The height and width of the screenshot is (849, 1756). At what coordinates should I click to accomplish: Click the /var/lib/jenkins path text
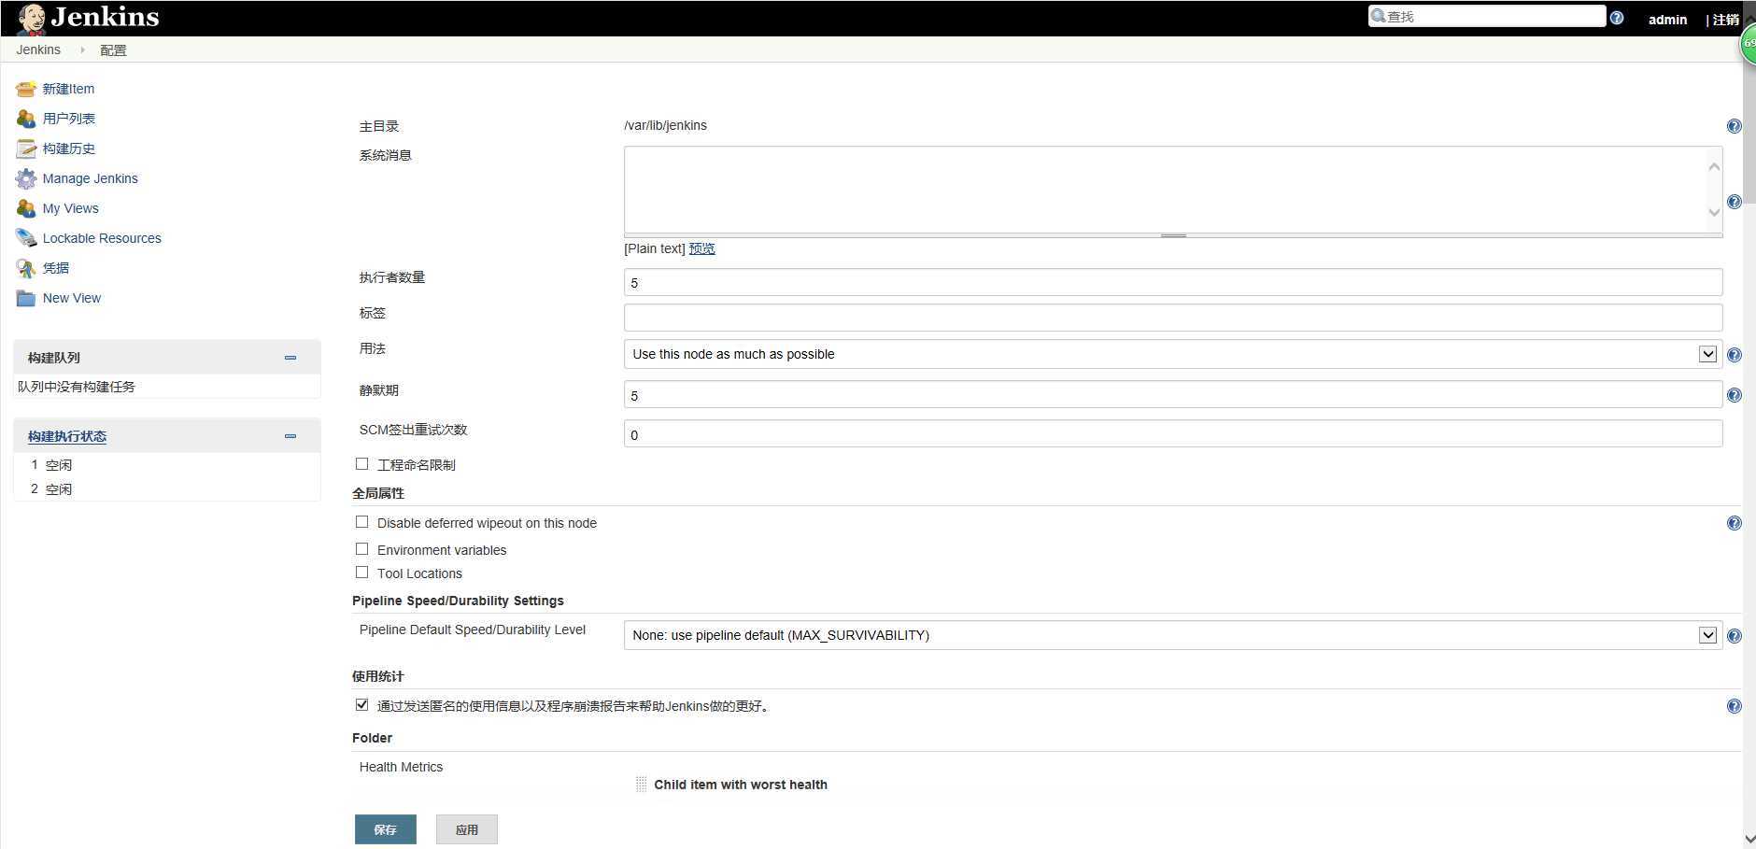(665, 125)
